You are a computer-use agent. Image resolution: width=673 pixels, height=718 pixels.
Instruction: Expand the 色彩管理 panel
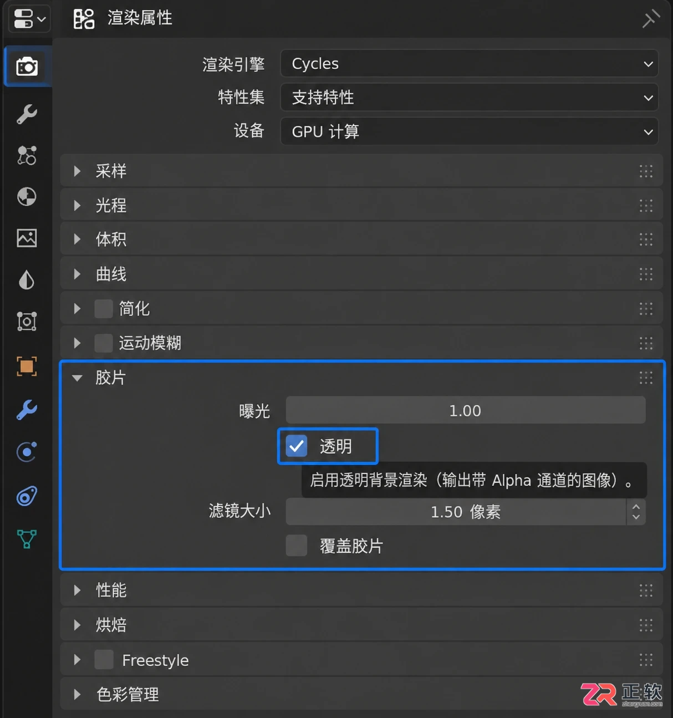[77, 694]
